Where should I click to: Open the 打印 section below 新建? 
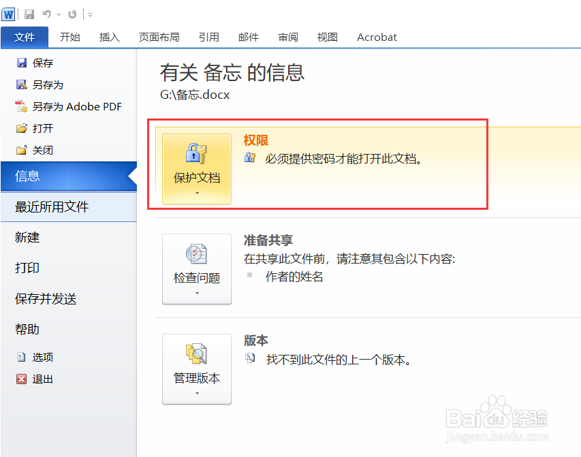pos(27,268)
